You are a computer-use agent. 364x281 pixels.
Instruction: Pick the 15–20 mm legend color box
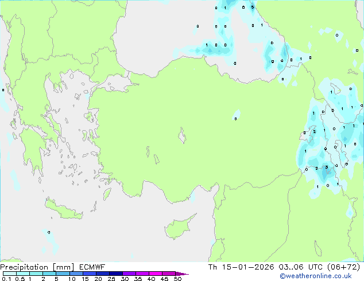(89, 274)
